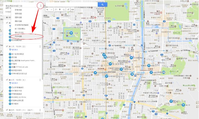Click the redo arrow in toolbar
Viewport: 199px width, 119px height.
click(52, 10)
